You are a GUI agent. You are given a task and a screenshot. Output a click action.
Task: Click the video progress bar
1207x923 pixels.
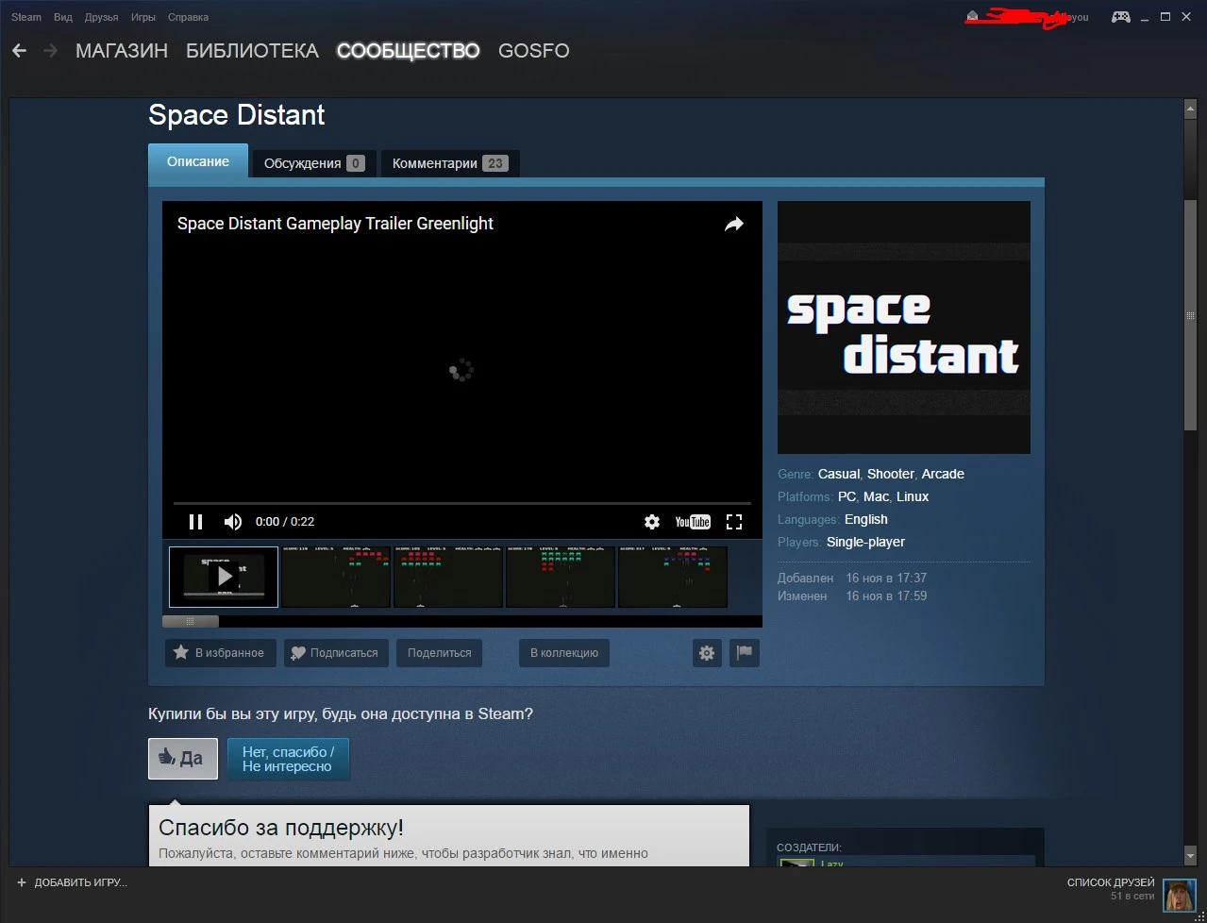462,504
